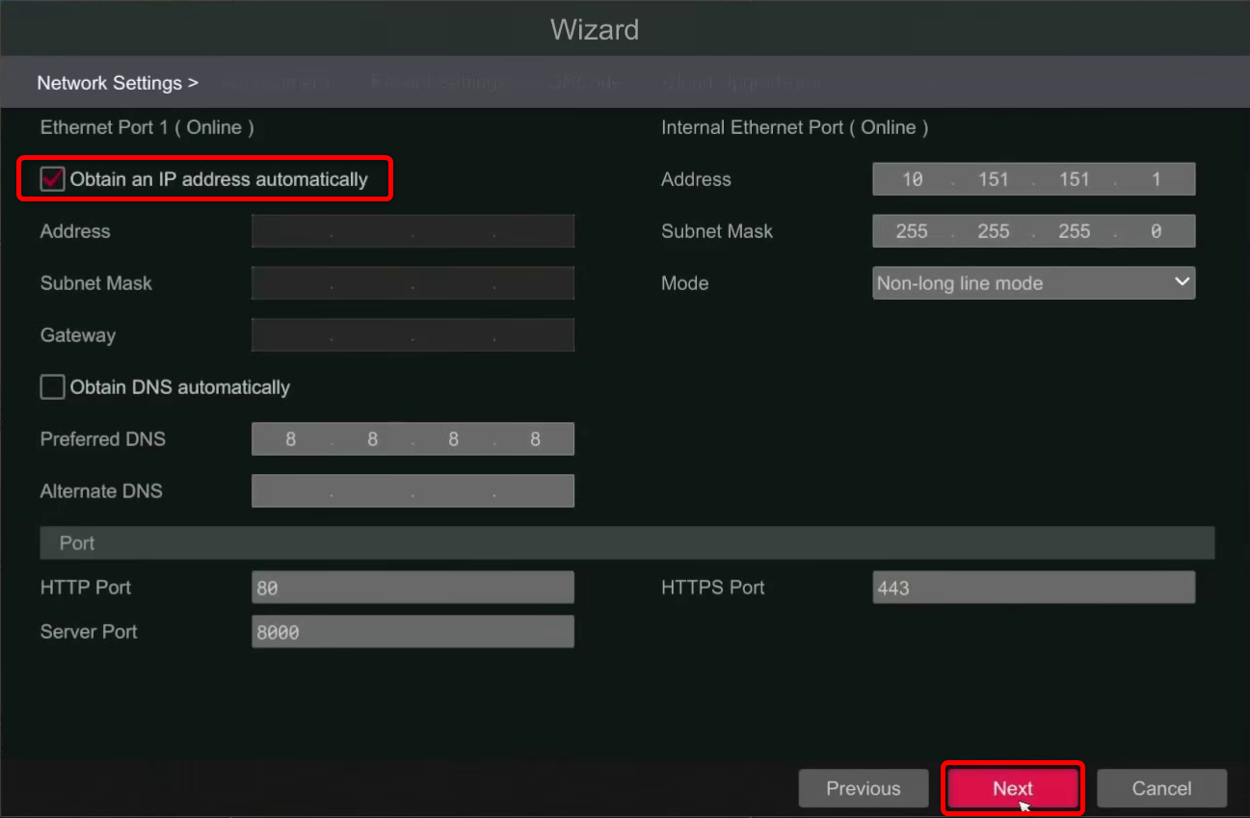
Task: Uncheck Obtain an IP address automatically
Action: point(53,179)
